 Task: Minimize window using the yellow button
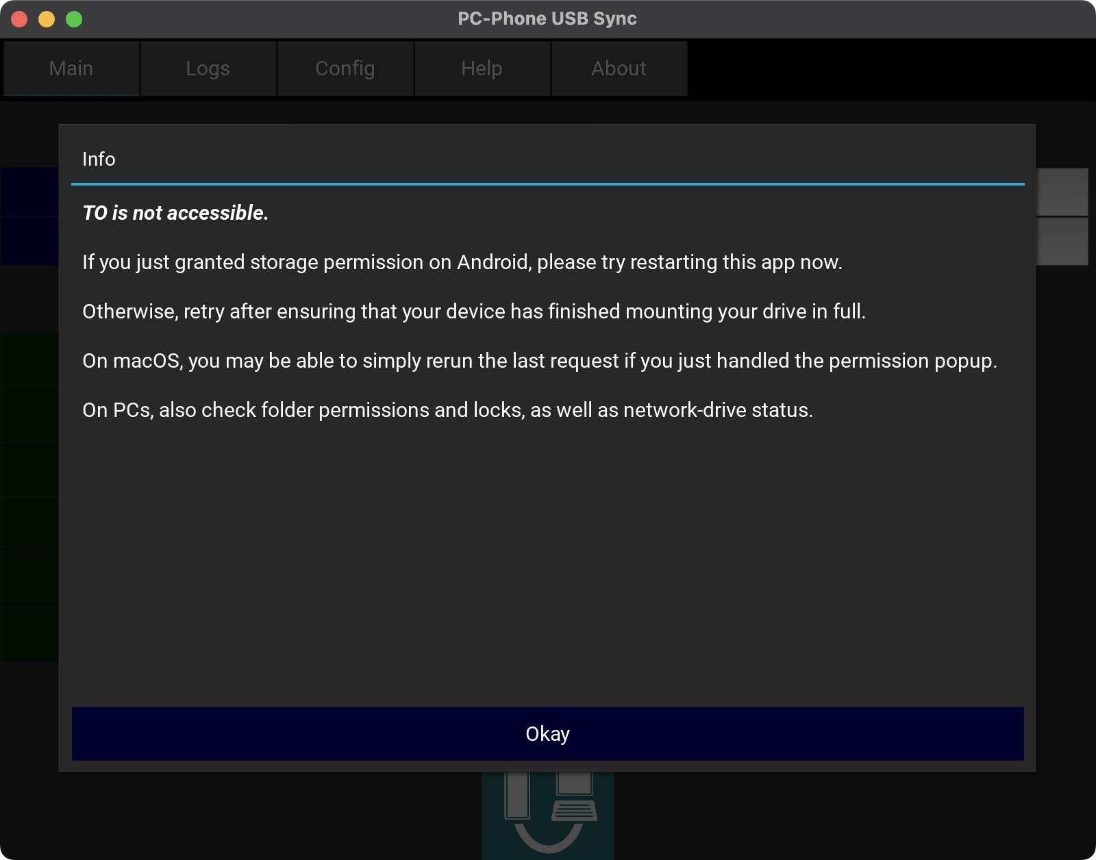[x=47, y=19]
